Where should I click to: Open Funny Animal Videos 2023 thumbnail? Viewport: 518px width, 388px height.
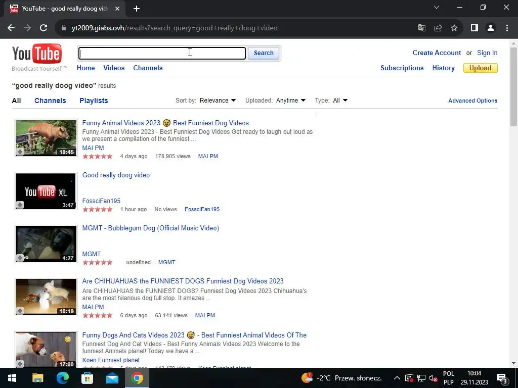coord(46,137)
